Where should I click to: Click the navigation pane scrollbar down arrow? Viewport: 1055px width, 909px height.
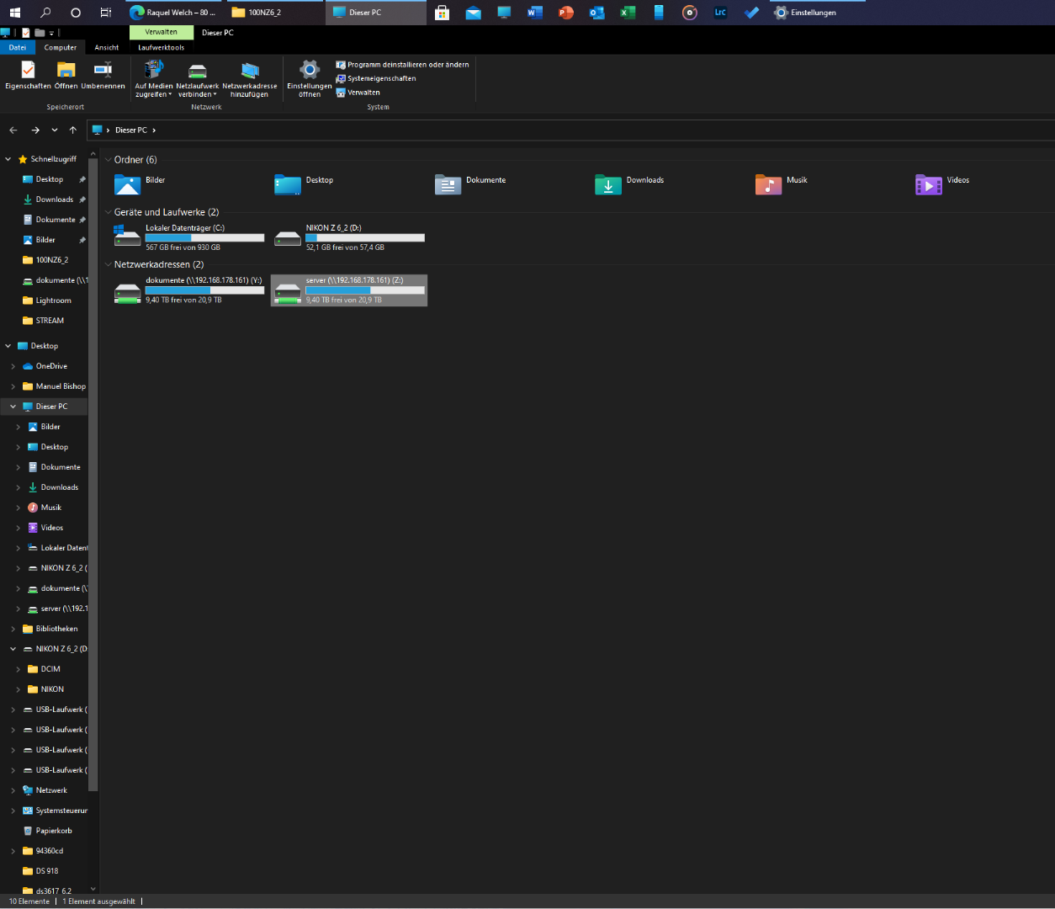click(x=93, y=888)
